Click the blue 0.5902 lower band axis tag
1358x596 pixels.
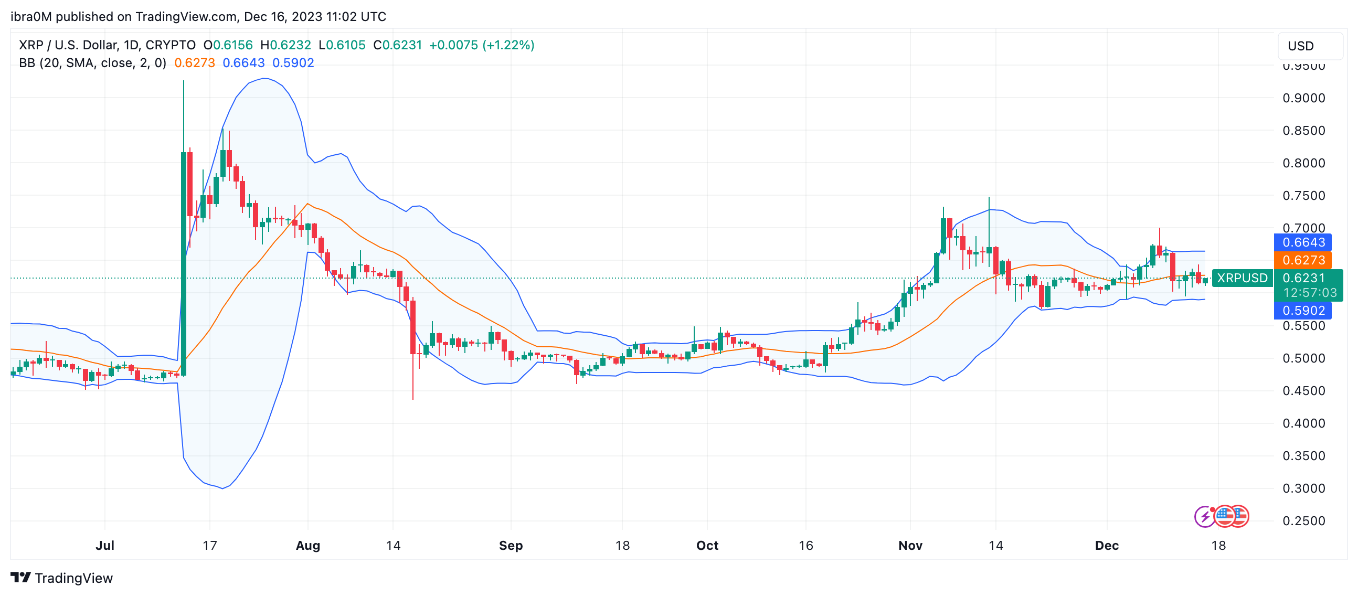tap(1303, 311)
